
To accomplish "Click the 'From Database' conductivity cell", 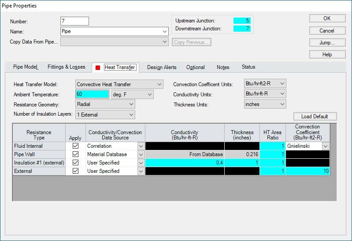I will tap(185, 154).
